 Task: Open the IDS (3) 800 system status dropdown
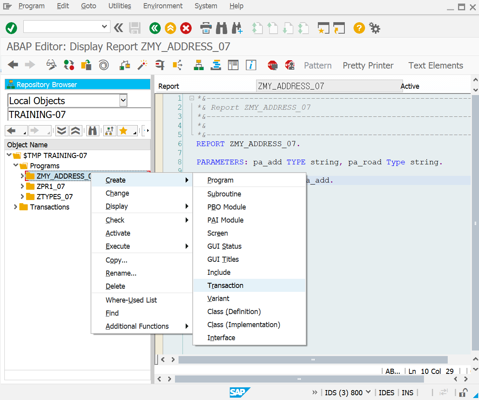368,392
